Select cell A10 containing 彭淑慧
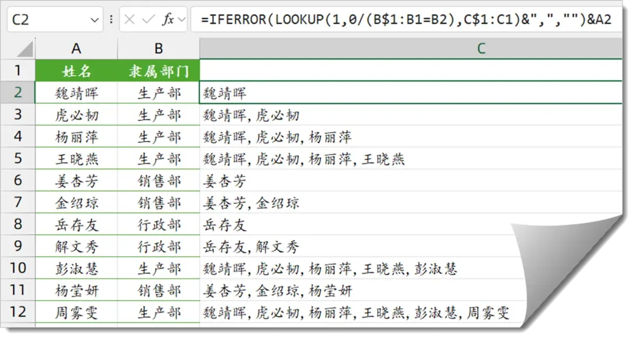The height and width of the screenshot is (338, 633). click(x=76, y=268)
